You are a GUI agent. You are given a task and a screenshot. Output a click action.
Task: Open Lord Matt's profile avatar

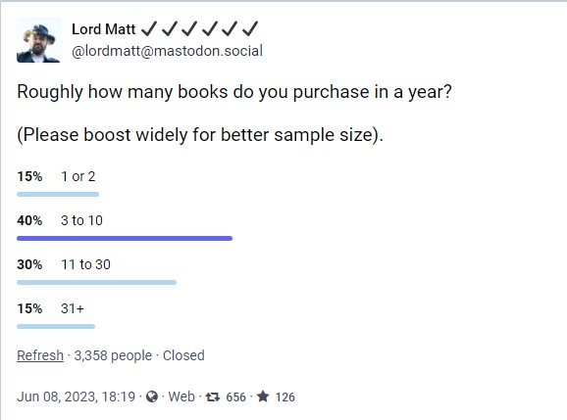pos(39,40)
